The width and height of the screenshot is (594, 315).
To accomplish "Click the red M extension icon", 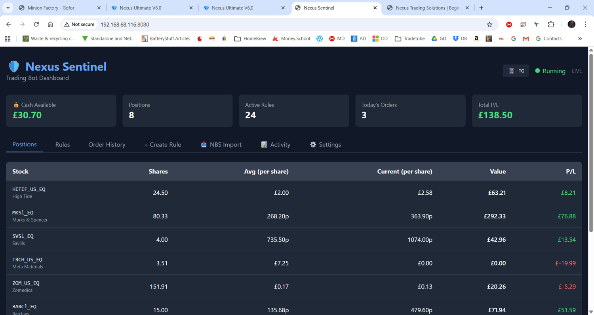I will (x=509, y=25).
